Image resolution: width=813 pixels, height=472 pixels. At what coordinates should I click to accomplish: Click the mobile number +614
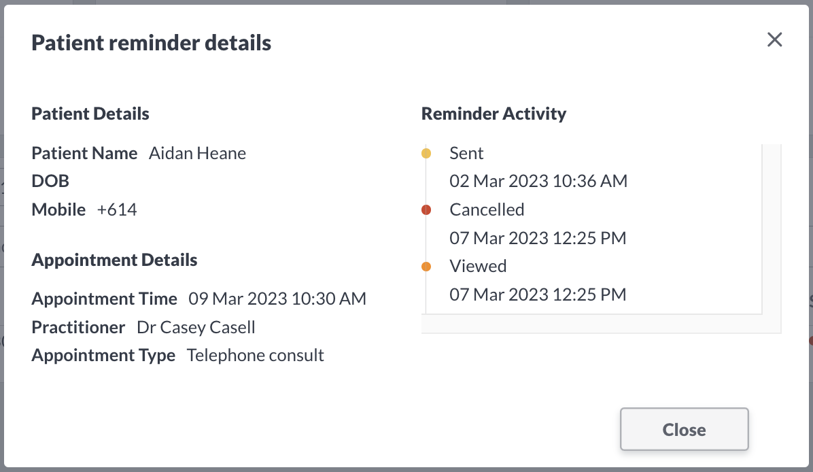click(x=118, y=209)
